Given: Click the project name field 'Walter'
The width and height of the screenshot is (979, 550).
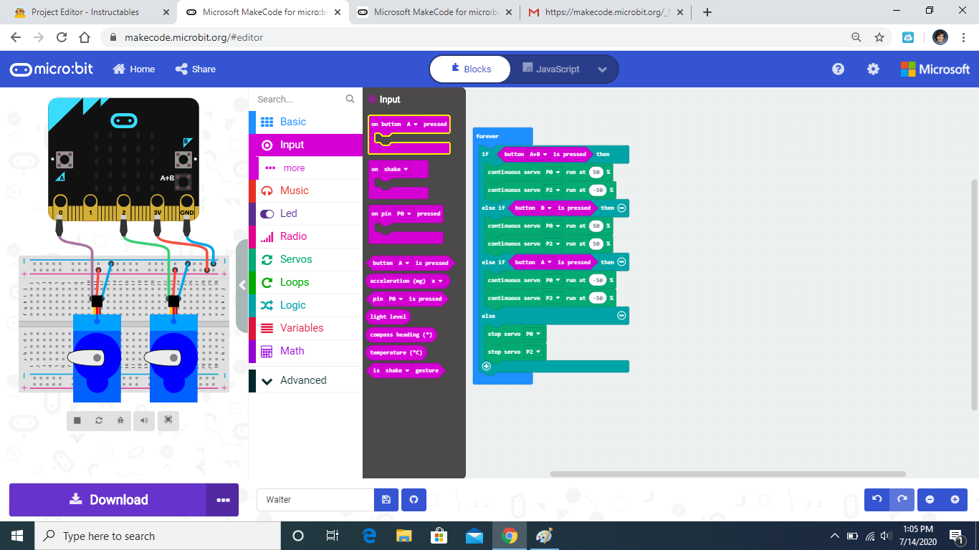Looking at the screenshot, I should click(x=315, y=500).
